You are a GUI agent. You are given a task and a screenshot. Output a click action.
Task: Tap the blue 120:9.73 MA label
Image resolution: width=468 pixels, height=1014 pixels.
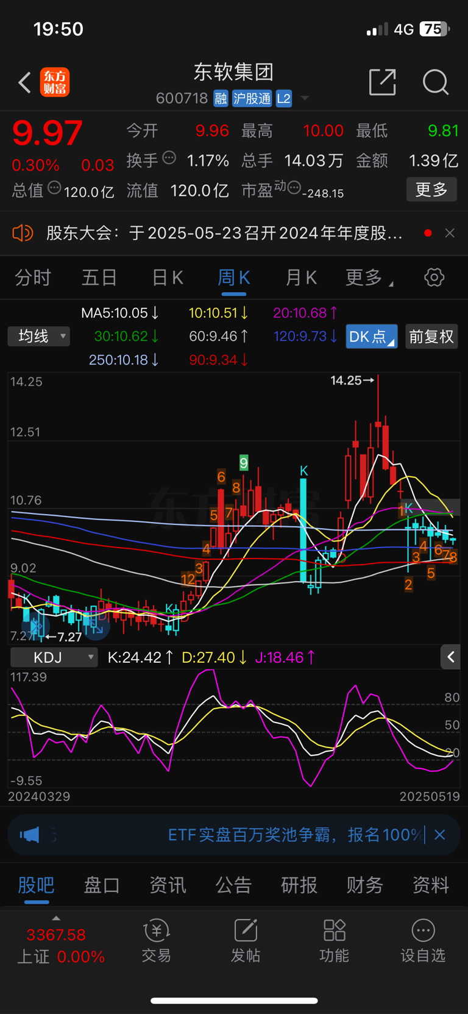click(x=305, y=336)
